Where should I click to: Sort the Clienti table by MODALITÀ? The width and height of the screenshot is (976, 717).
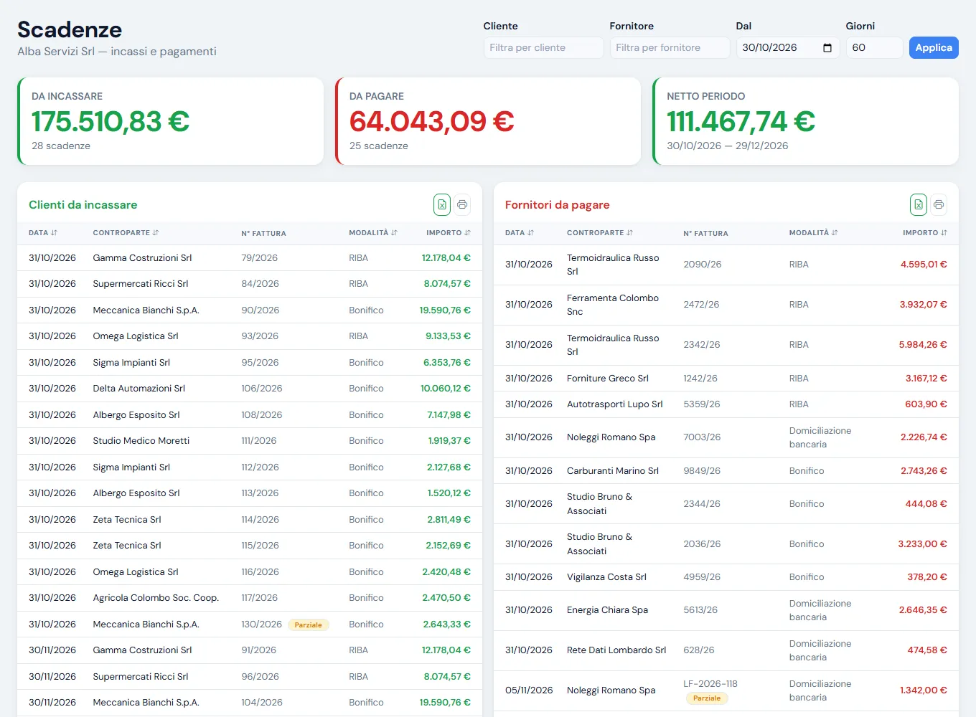pyautogui.click(x=373, y=233)
